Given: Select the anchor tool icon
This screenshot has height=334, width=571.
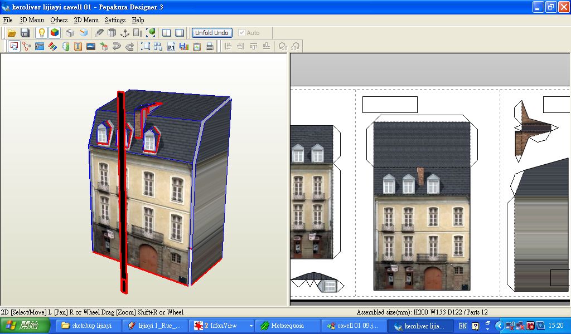Looking at the screenshot, I should [x=125, y=33].
